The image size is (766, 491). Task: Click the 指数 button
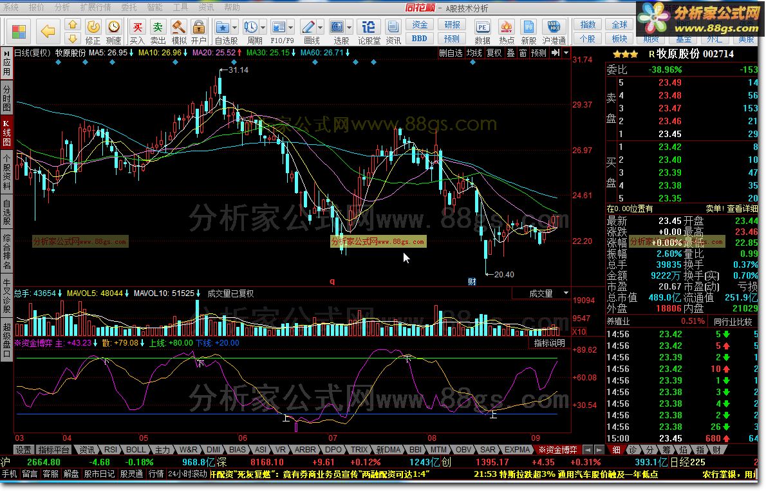click(x=588, y=25)
